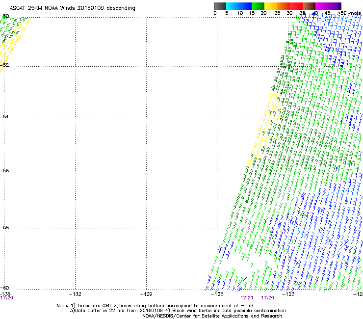The image size is (363, 319).
Task: Click the -58 latitude axis label
Action: 4,228
